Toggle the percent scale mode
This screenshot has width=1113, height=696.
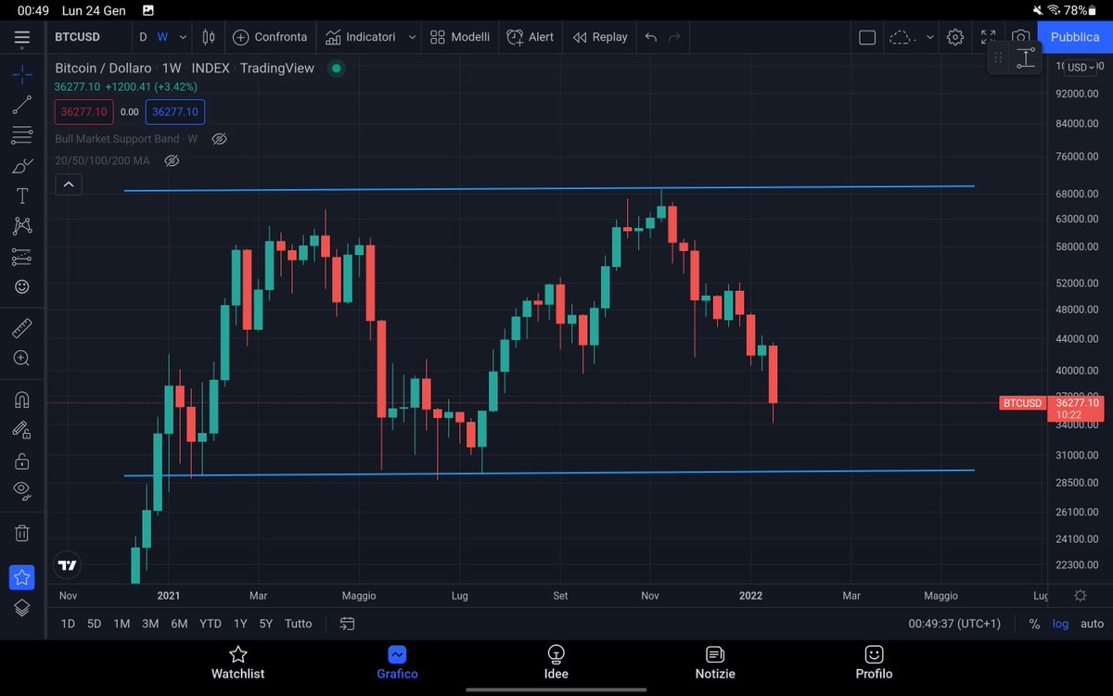tap(1034, 624)
